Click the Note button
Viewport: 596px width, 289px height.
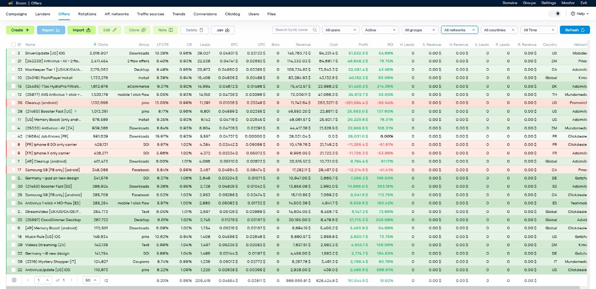point(165,30)
